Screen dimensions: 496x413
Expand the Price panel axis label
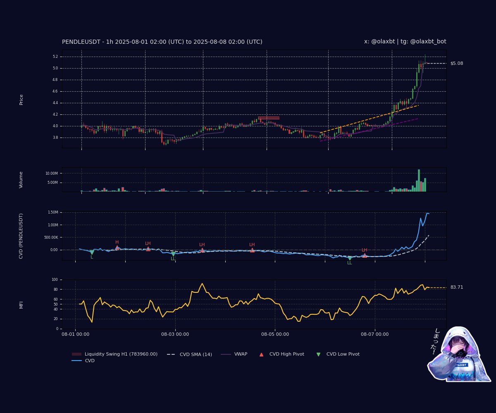coord(22,98)
